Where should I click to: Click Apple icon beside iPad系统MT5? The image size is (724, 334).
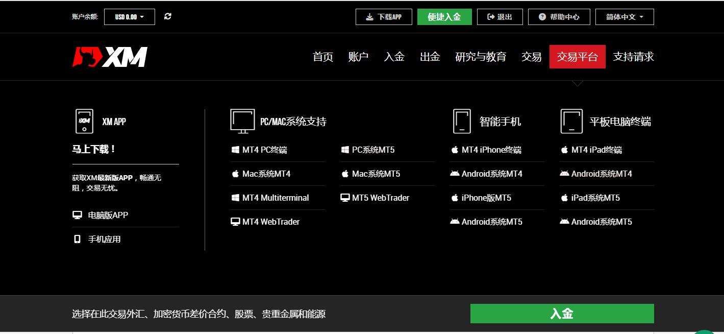pyautogui.click(x=564, y=198)
